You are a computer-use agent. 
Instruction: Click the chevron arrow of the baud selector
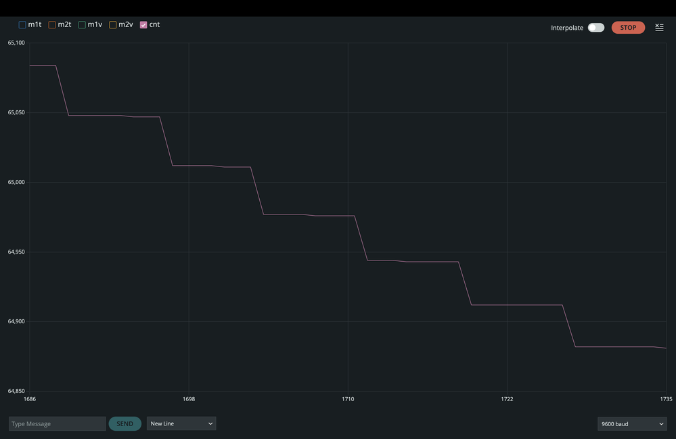661,424
